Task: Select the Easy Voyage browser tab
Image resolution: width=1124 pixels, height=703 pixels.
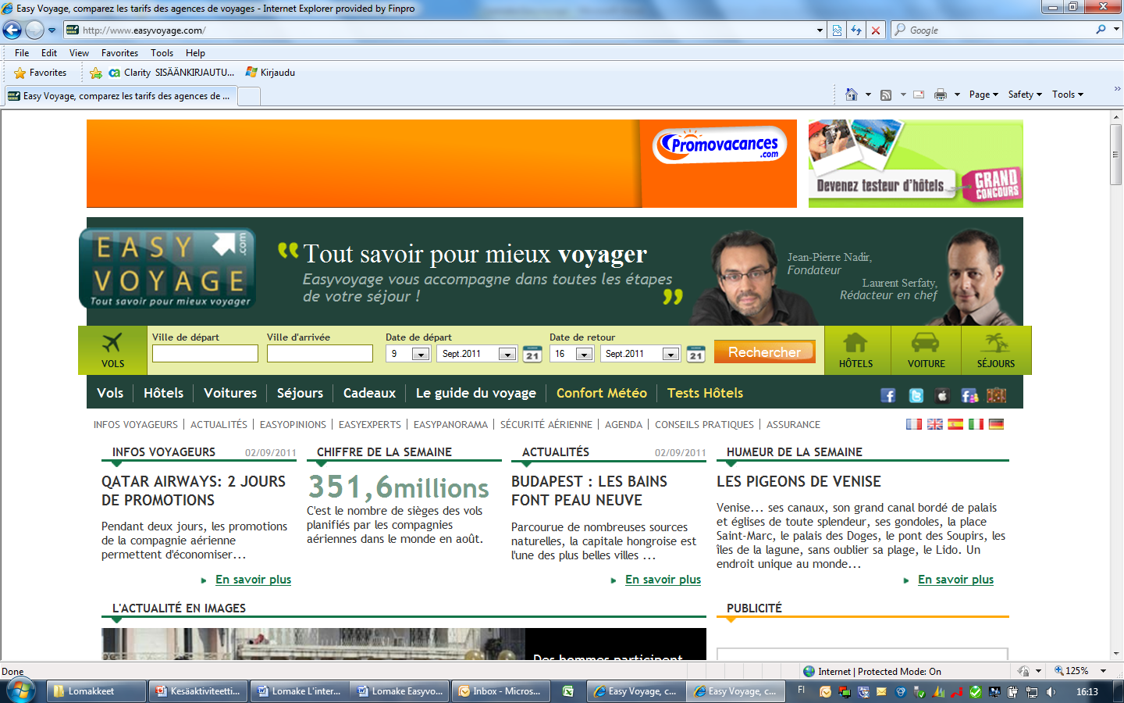Action: coord(119,96)
